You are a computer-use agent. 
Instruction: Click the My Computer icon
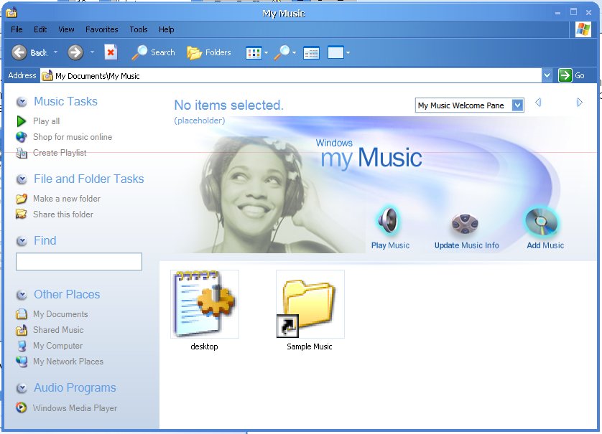(22, 346)
